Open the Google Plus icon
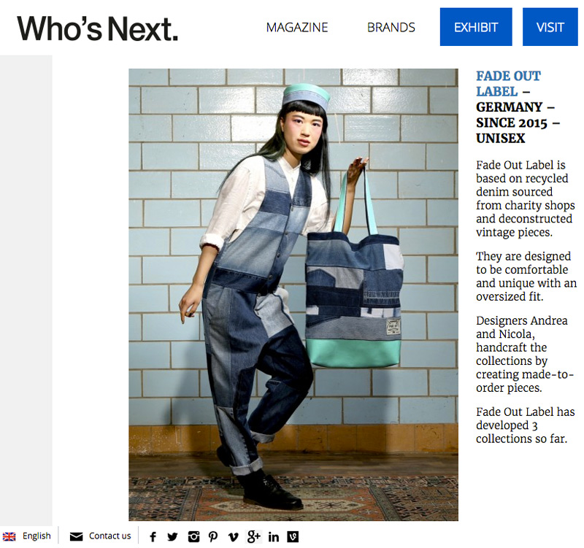The width and height of the screenshot is (584, 548). tap(253, 536)
